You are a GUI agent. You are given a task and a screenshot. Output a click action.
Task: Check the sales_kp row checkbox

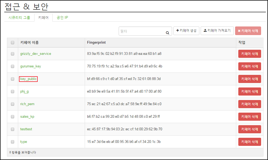pos(13,117)
